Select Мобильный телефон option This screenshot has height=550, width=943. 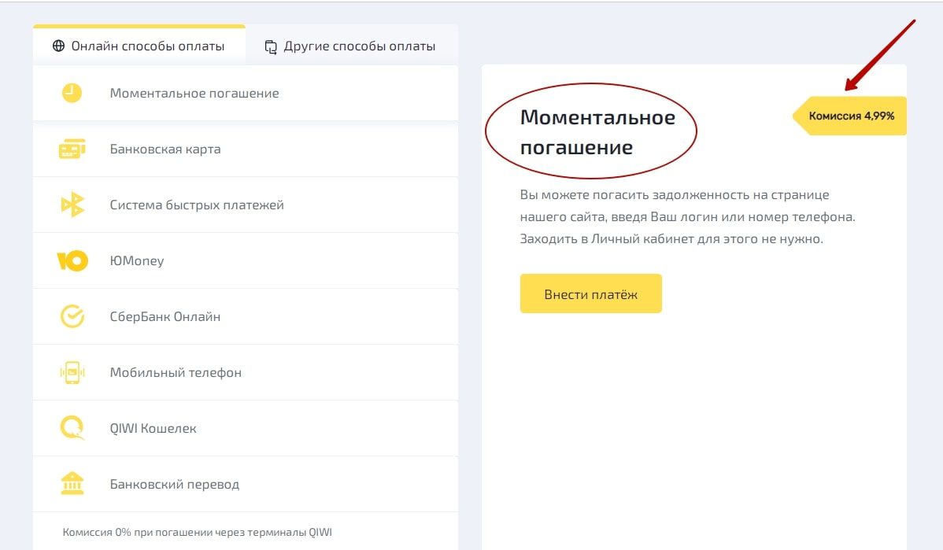click(x=246, y=373)
